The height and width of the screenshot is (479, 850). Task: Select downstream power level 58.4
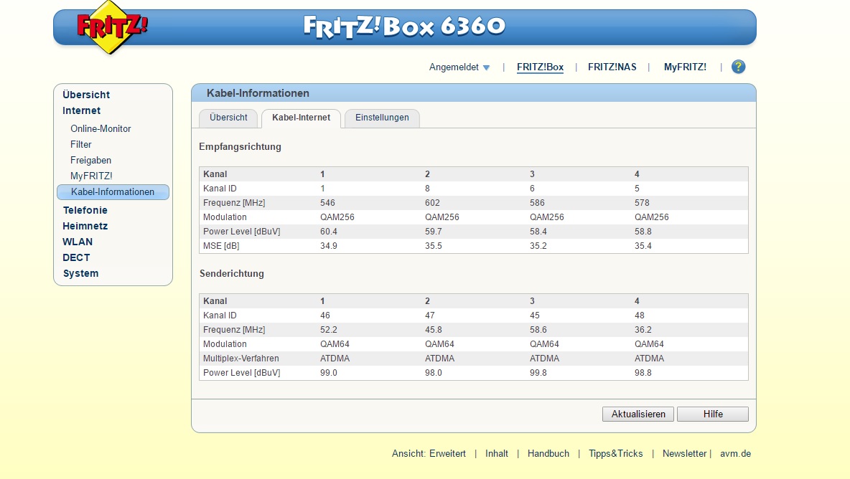coord(538,232)
